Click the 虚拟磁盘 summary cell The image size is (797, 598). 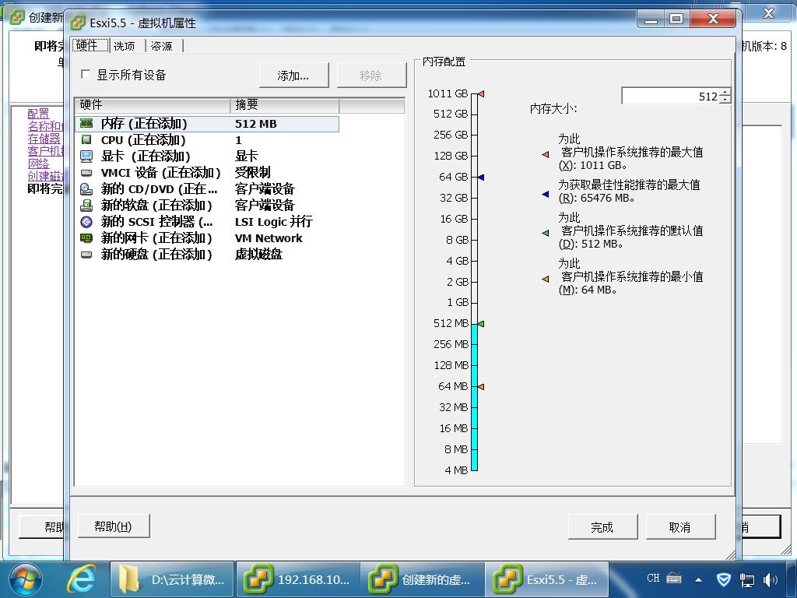(258, 255)
